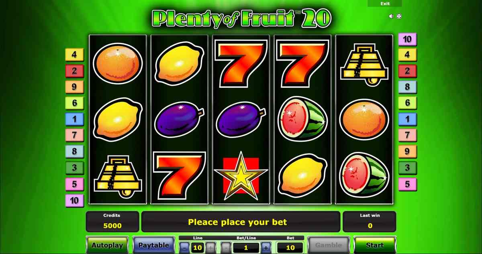Click the red star scatter symbol
482x254 pixels.
[241, 175]
